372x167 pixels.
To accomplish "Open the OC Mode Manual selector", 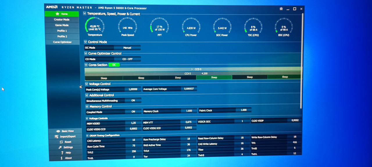I will click(x=127, y=48).
